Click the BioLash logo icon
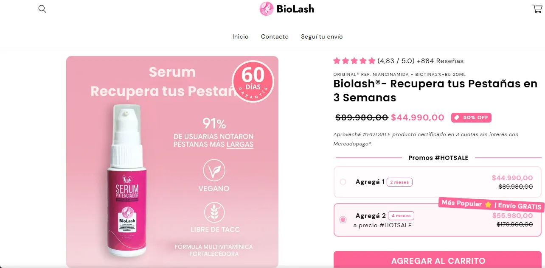The image size is (545, 268). coord(267,9)
